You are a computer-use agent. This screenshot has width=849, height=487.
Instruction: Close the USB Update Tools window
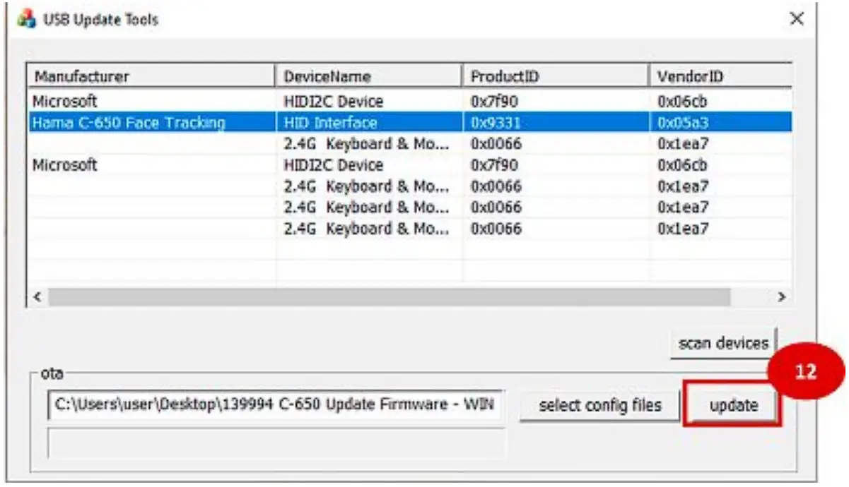coord(796,19)
